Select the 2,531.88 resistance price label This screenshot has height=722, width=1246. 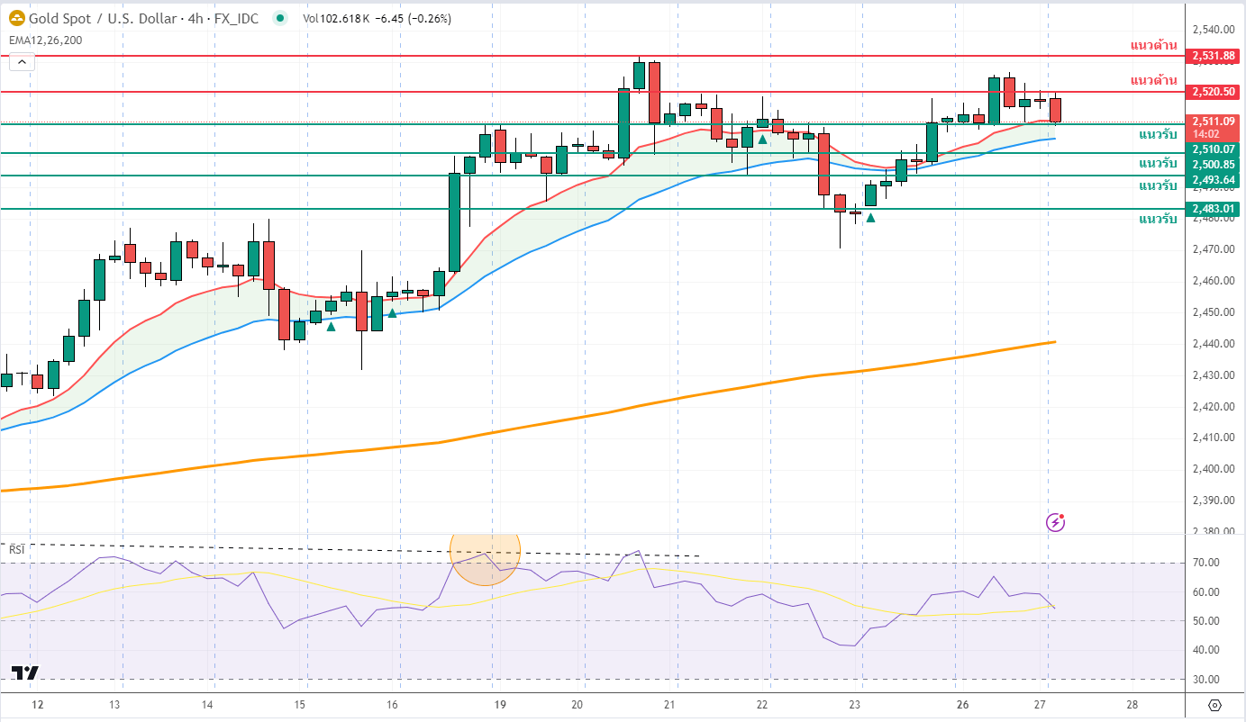pos(1214,56)
